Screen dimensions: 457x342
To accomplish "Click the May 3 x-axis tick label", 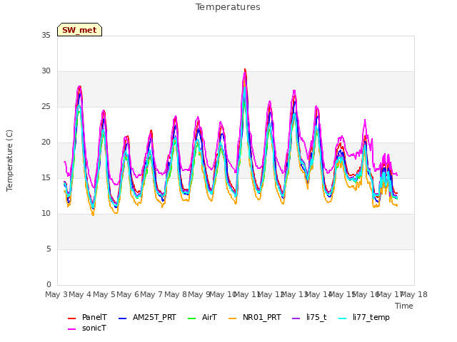I will (x=56, y=294).
